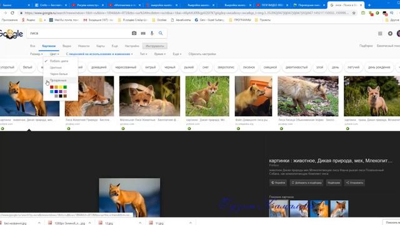Expand the Тип filter dropdown

(143, 54)
